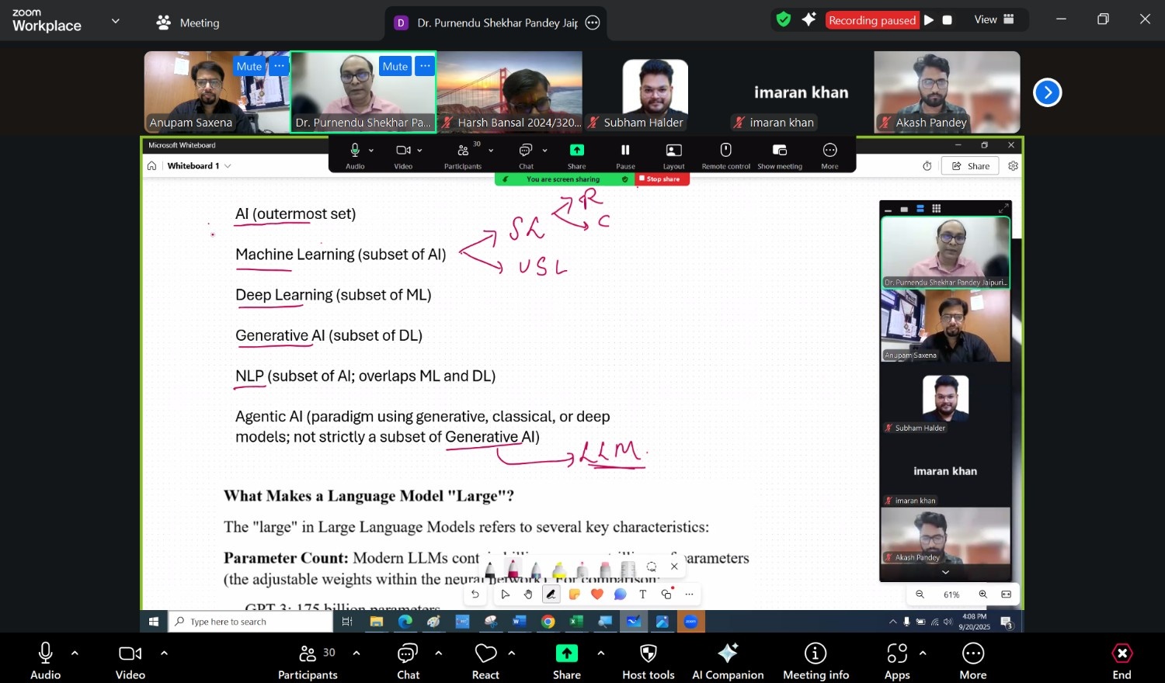1165x683 pixels.
Task: Expand video options arrow beside Video
Action: 164,653
